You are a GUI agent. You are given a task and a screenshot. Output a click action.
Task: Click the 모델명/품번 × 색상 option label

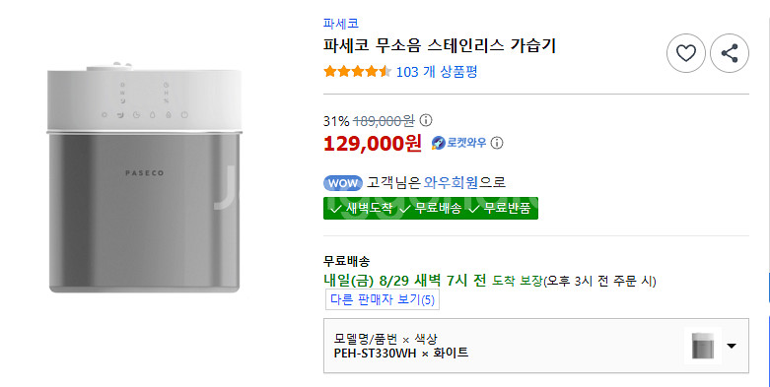385,339
